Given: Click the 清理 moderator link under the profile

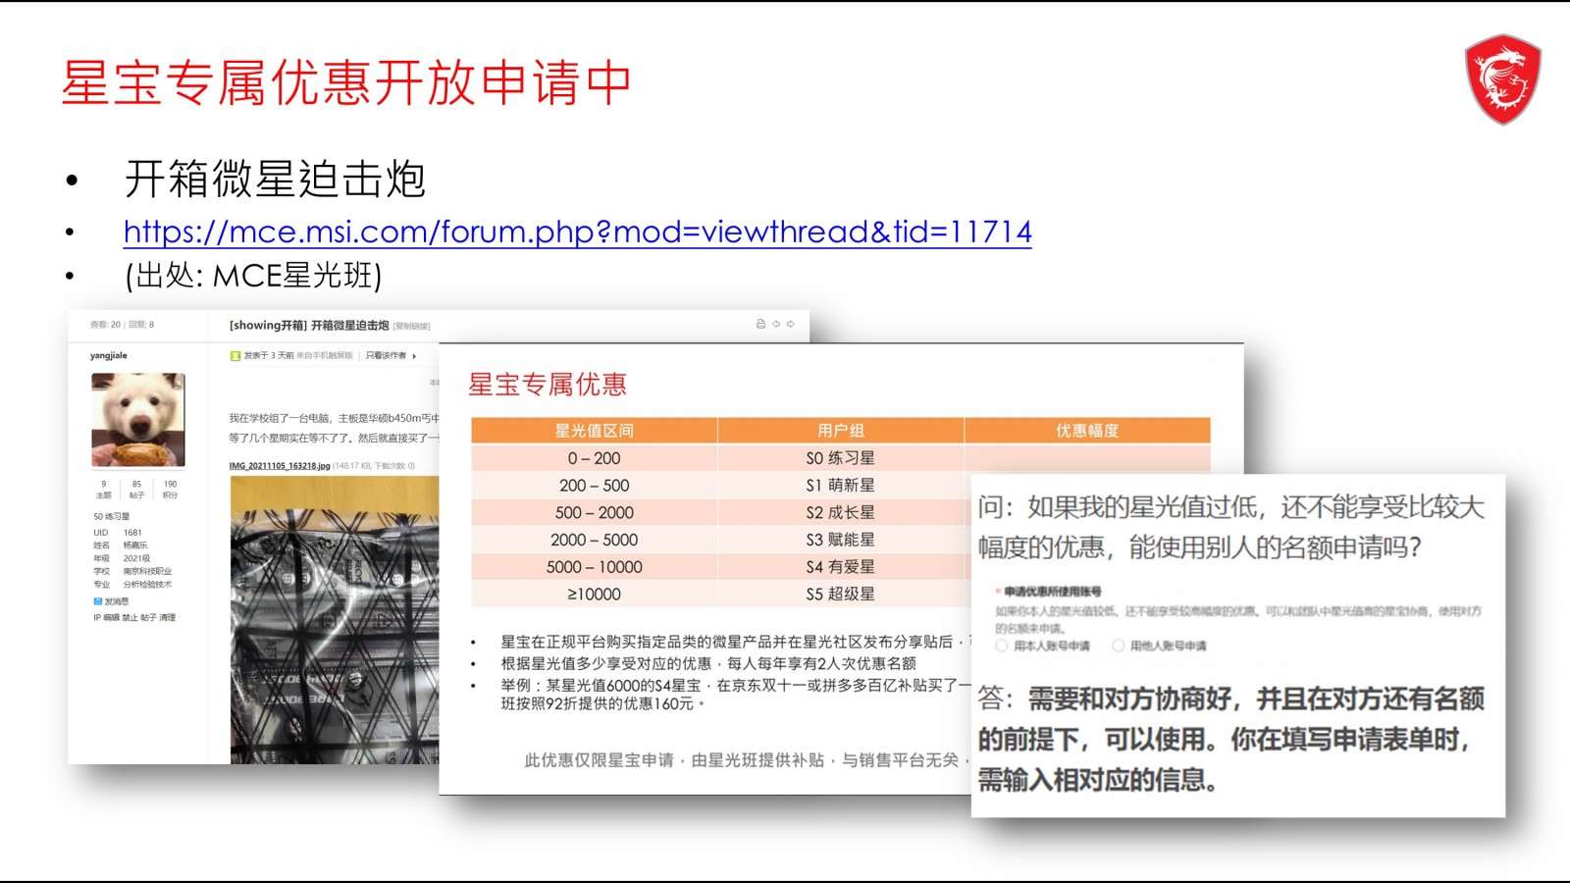Looking at the screenshot, I should (x=168, y=617).
